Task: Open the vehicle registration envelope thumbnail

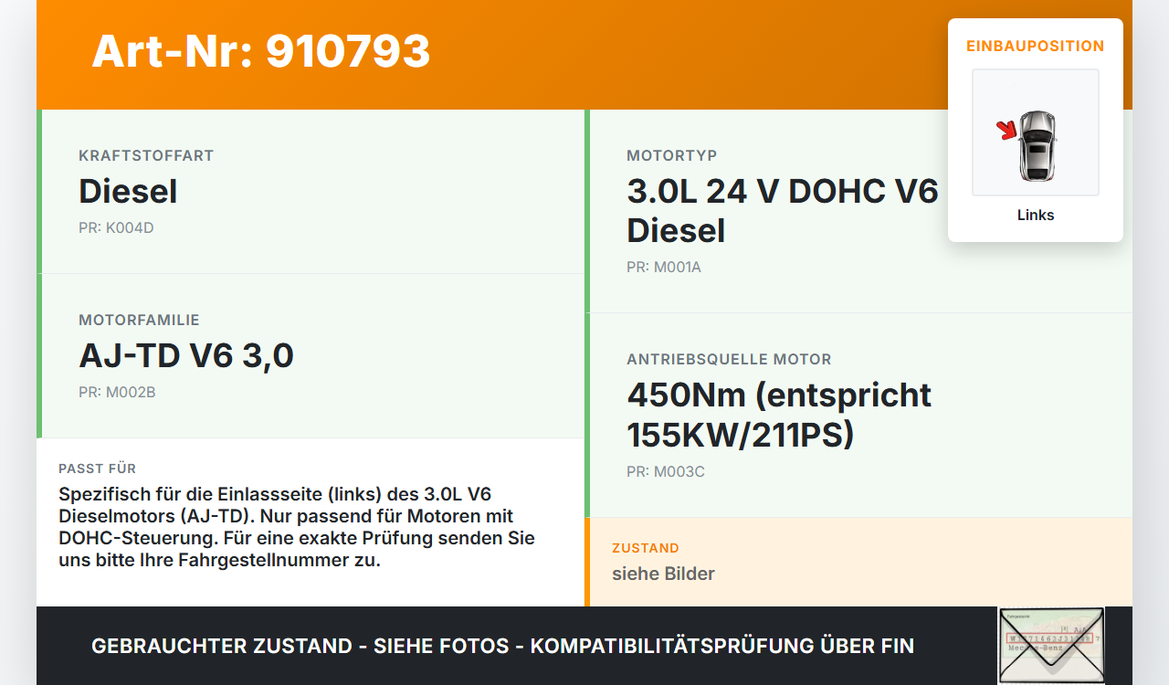Action: 1051,645
